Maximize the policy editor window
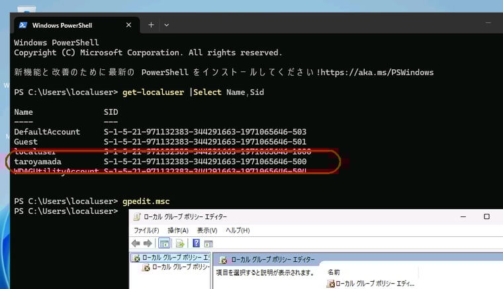Screen dimensions: 503x289 click(486, 216)
